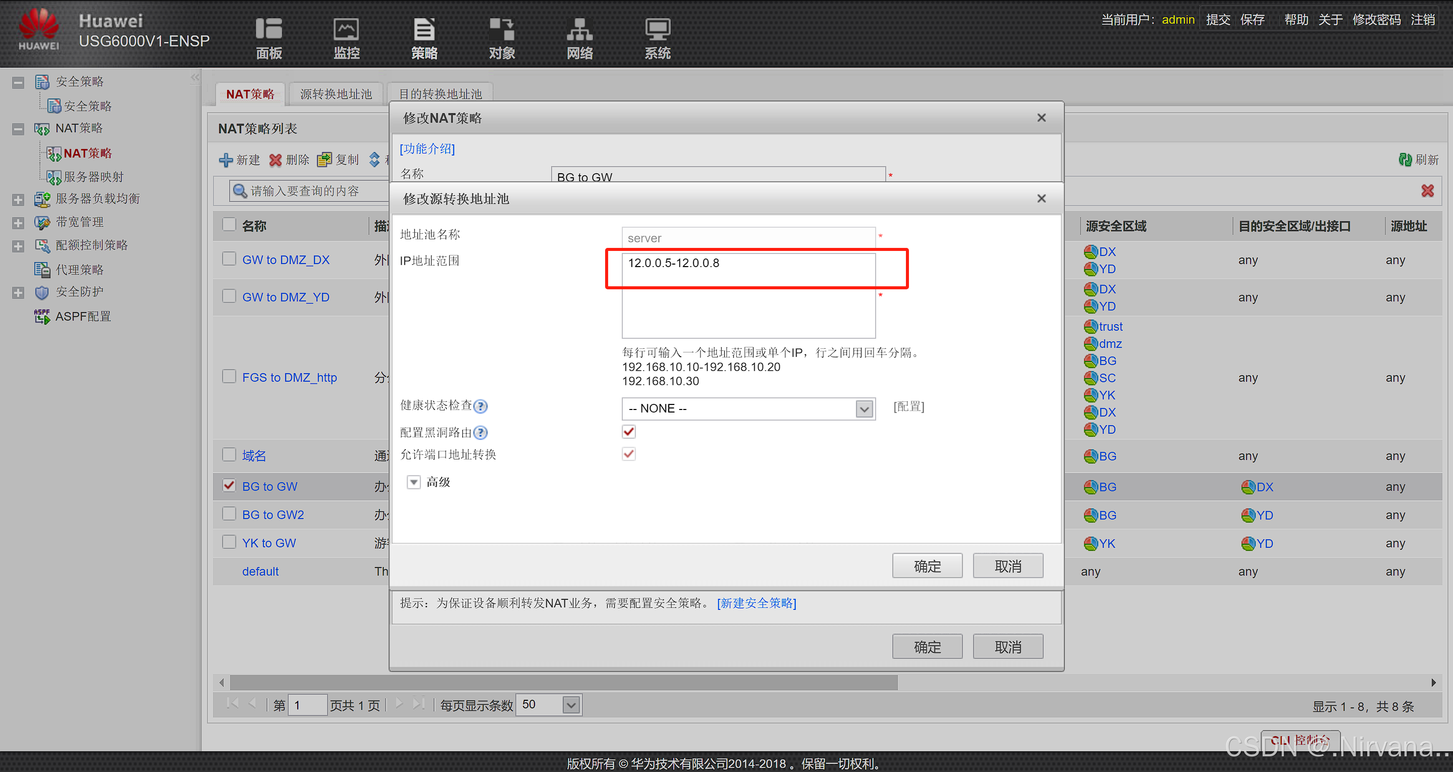Expand the 带宽管理 tree node

18,223
